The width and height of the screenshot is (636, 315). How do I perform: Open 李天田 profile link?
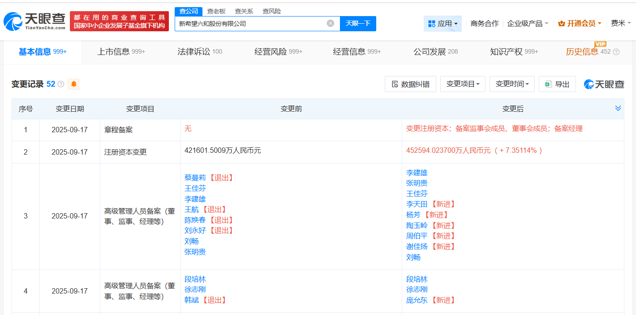point(417,204)
